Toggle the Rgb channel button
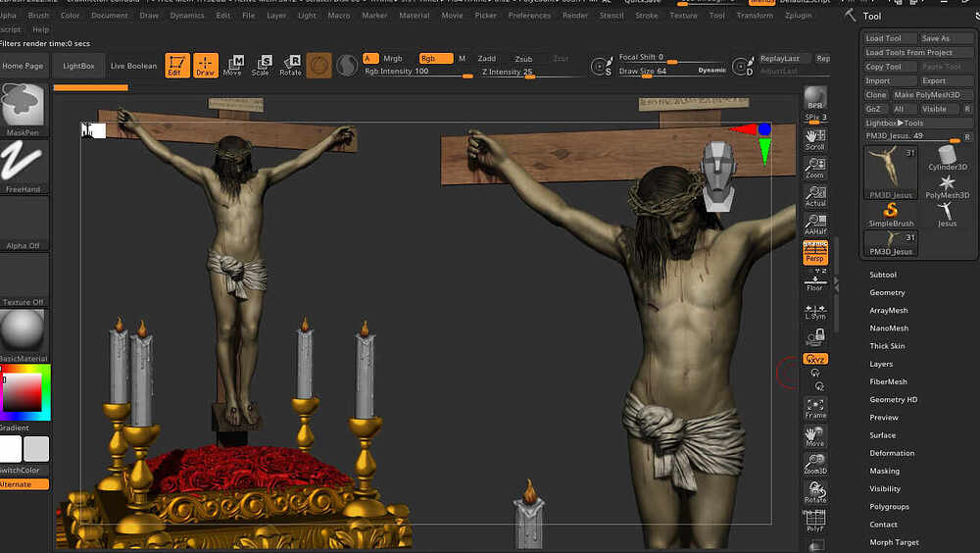This screenshot has width=980, height=553. coord(436,58)
